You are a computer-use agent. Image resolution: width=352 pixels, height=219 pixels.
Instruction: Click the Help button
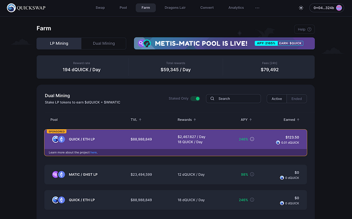[304, 29]
